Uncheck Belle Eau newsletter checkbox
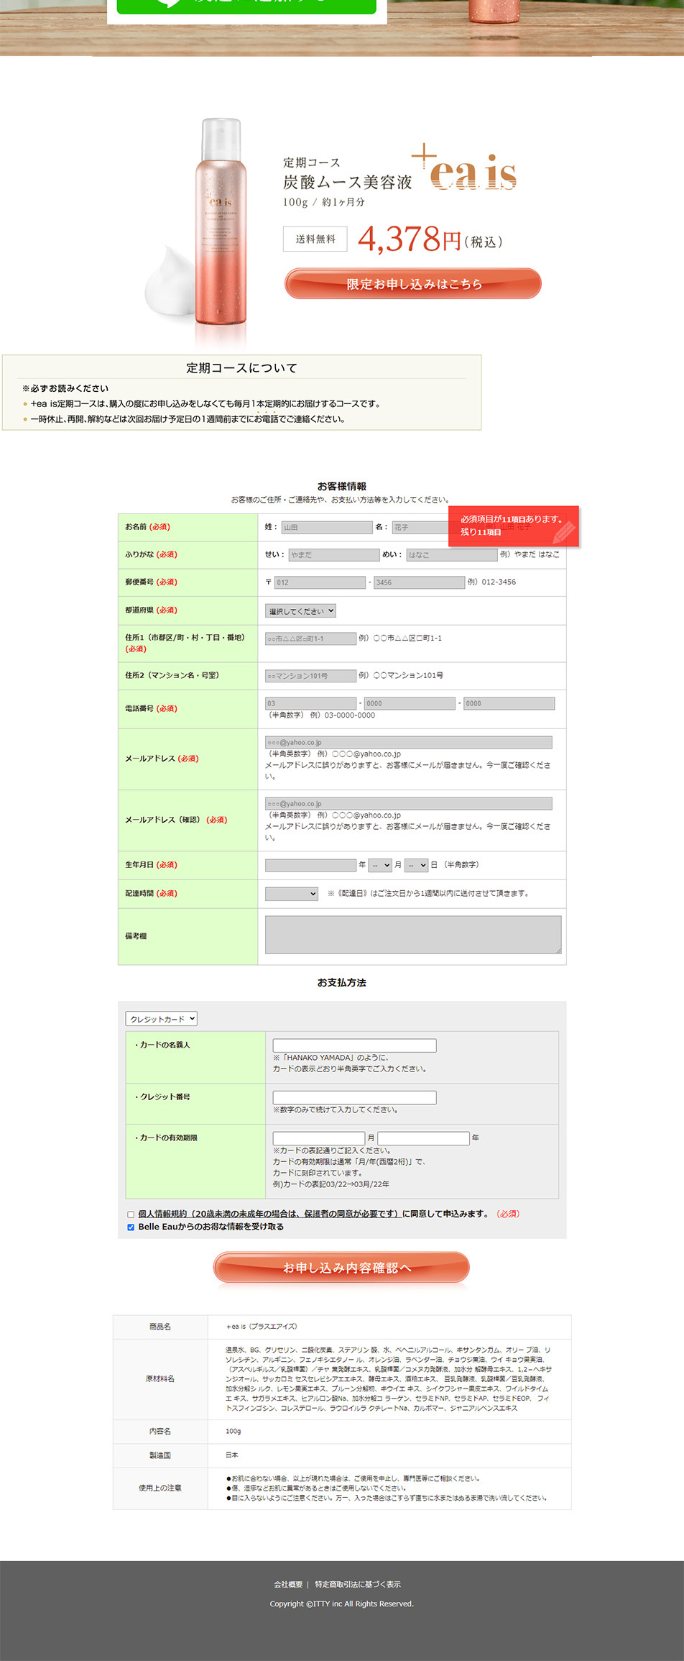The height and width of the screenshot is (1661, 684). tap(131, 1227)
